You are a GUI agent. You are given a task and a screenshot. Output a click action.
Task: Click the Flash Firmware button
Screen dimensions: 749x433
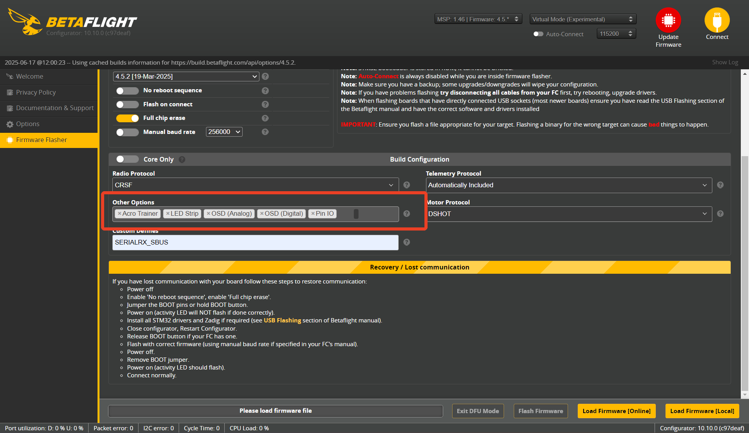coord(541,411)
